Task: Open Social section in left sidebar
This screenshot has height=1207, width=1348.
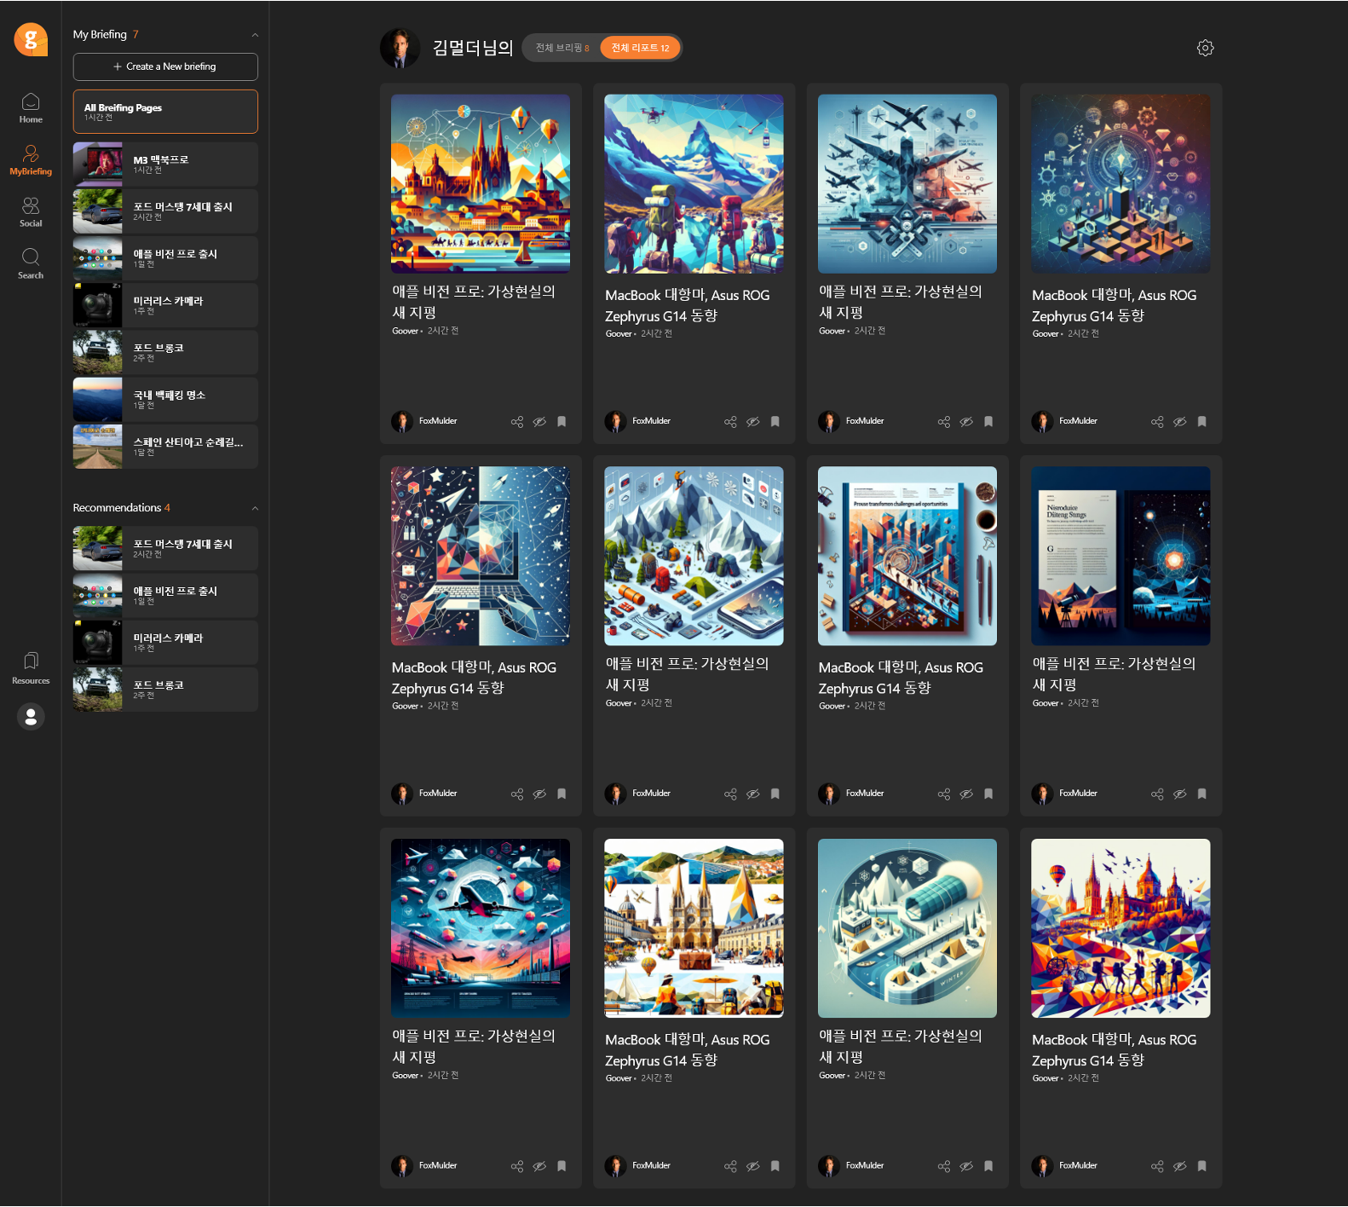Action: pos(31,211)
